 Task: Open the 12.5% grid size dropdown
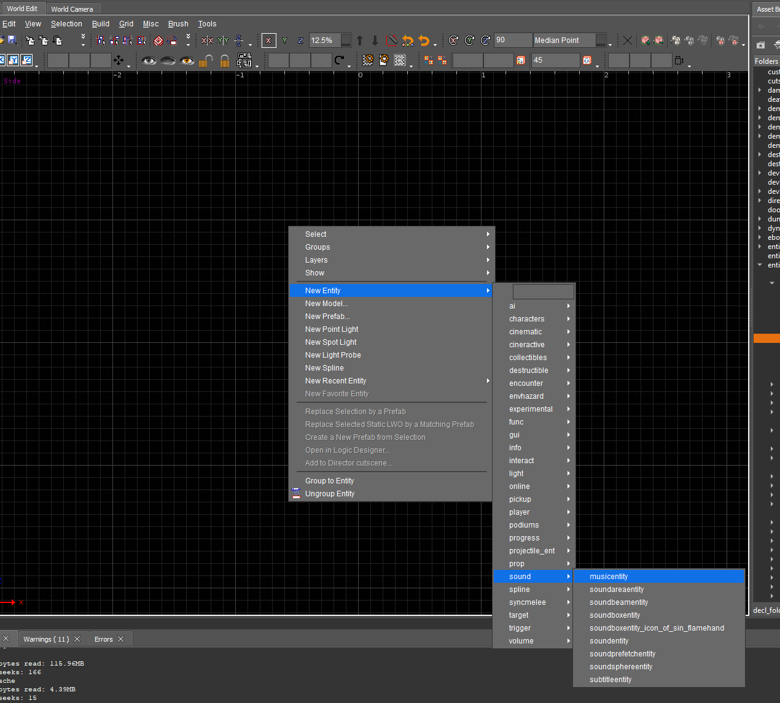tap(346, 40)
